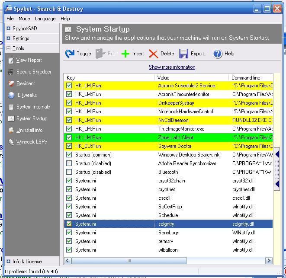
Task: Expand the Spybot-S&D sidebar section
Action: (x=8, y=29)
